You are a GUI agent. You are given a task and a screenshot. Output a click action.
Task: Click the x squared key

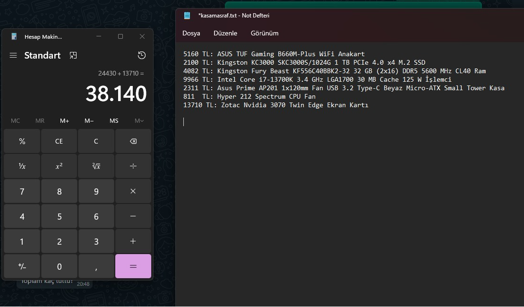tap(59, 166)
